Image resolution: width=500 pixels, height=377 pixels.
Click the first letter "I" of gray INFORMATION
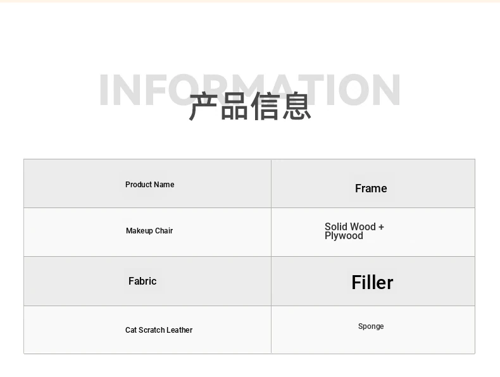pos(104,90)
